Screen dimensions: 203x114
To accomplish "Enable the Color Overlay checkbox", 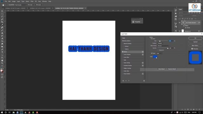I will (123, 63).
